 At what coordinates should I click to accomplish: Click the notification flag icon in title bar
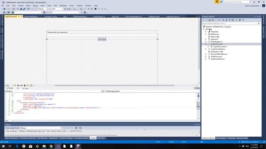(x=217, y=2)
